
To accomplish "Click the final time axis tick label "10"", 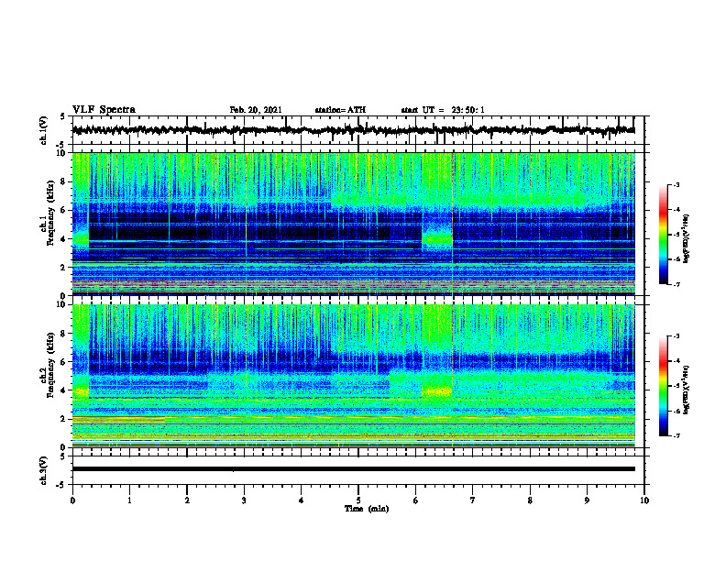I will point(644,500).
